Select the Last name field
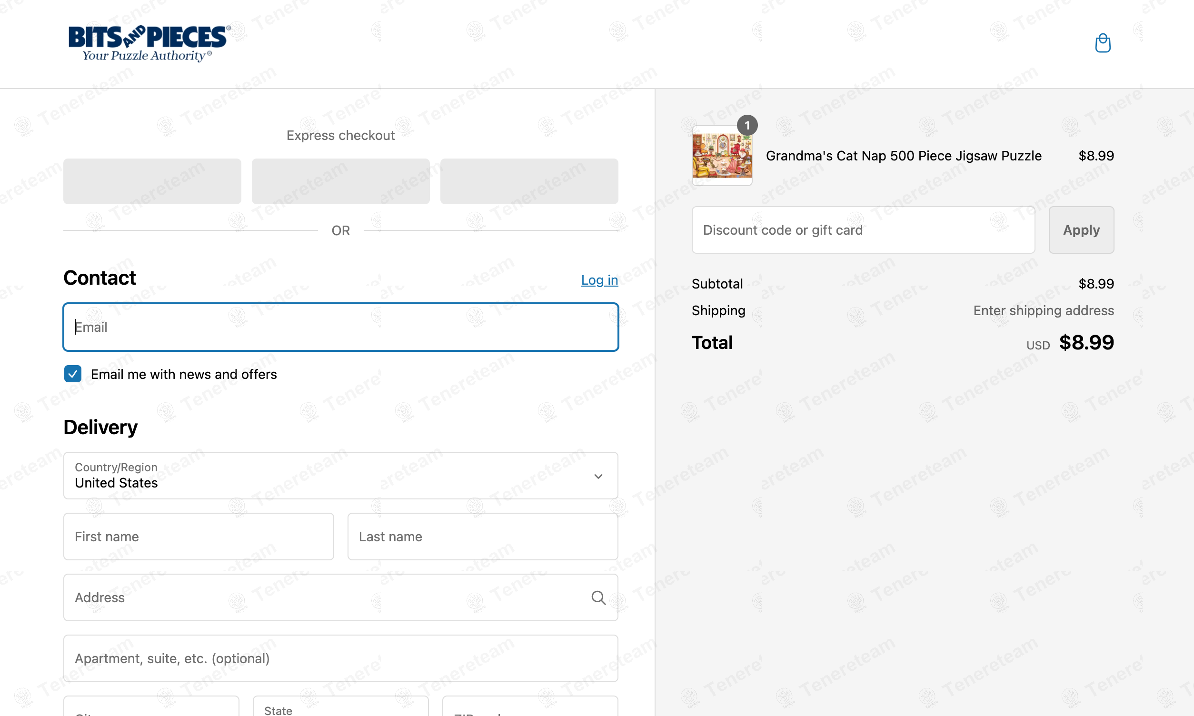This screenshot has width=1194, height=716. (482, 537)
